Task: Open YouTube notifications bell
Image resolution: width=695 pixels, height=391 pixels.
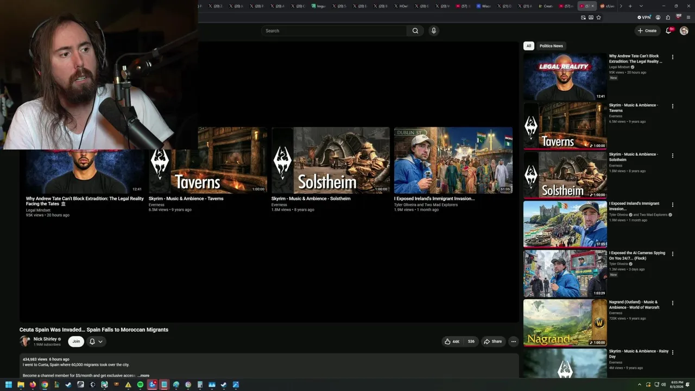Action: (x=669, y=30)
